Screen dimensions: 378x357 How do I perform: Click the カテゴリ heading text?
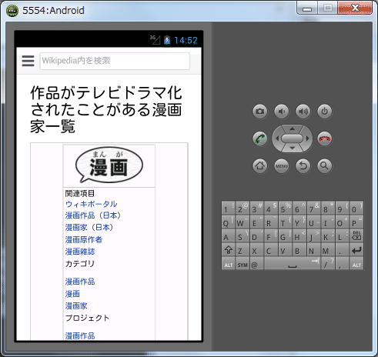pos(80,263)
